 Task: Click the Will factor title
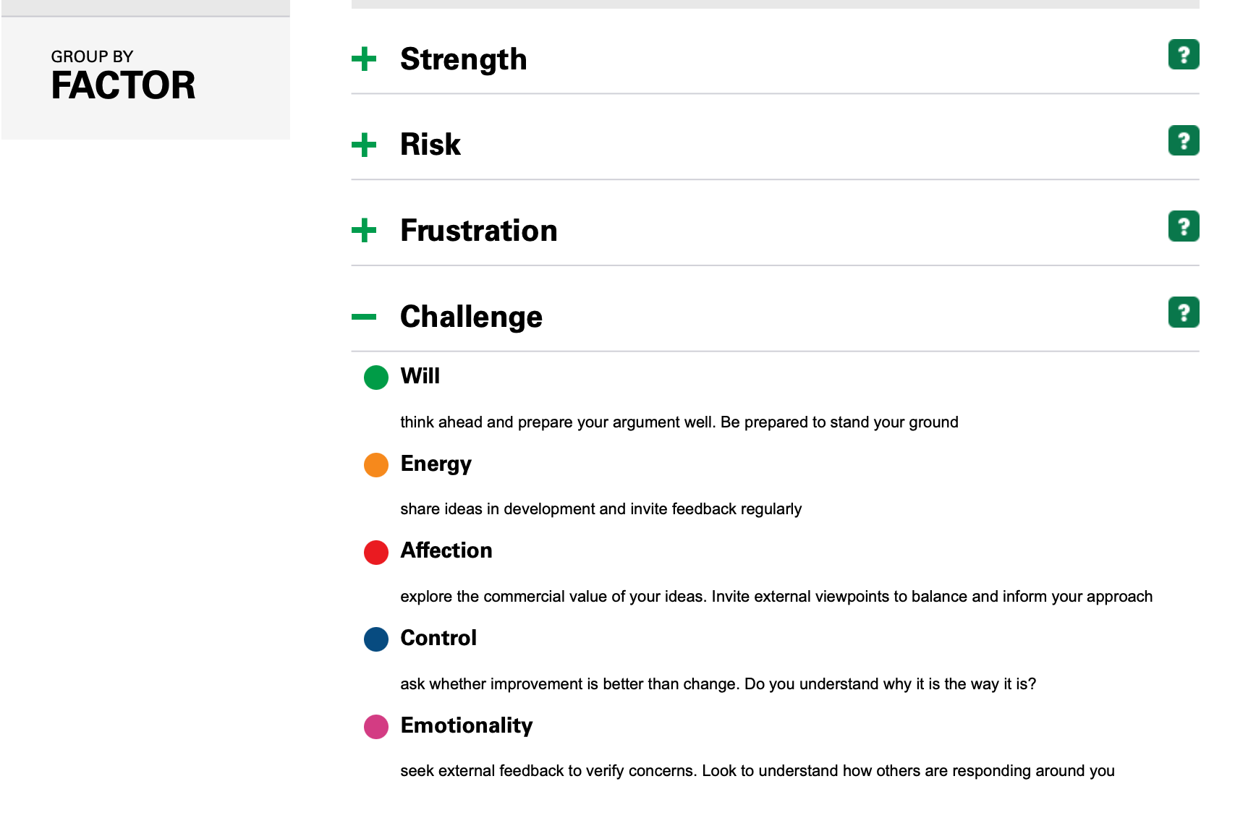pos(420,376)
